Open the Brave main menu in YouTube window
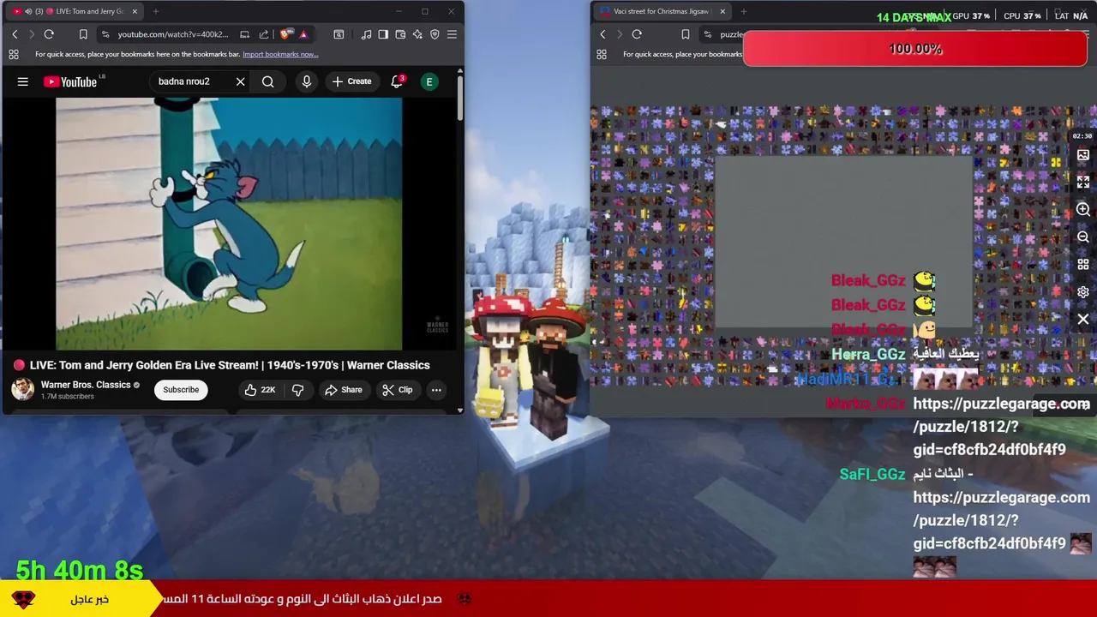Viewport: 1097px width, 617px height. (452, 34)
